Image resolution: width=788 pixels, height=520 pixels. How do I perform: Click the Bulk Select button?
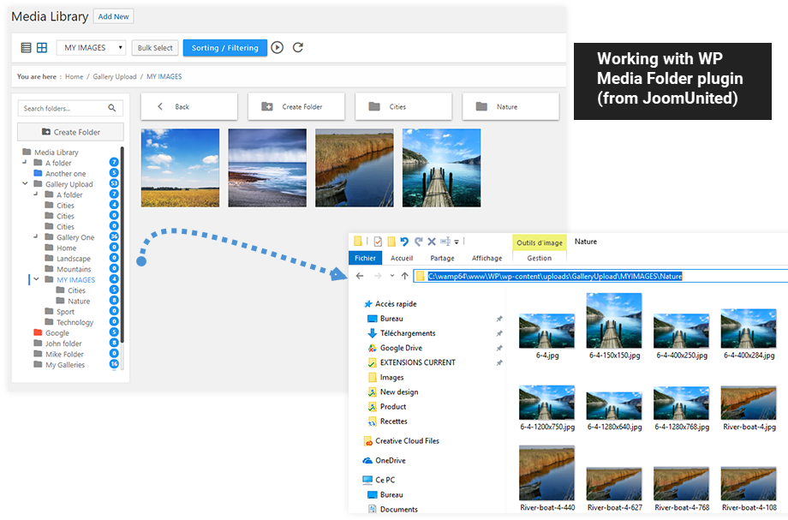tap(155, 48)
